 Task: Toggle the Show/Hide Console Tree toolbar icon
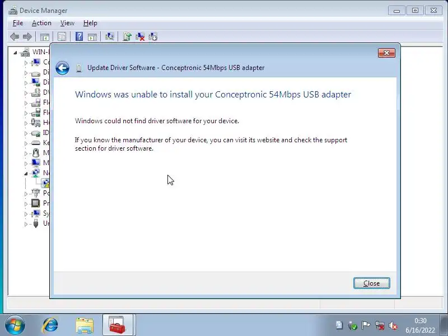click(45, 36)
